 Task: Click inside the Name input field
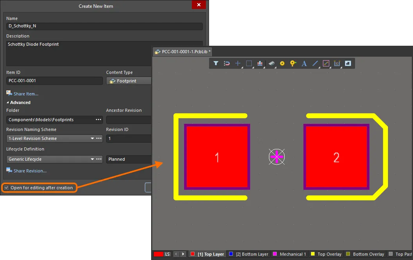104,26
